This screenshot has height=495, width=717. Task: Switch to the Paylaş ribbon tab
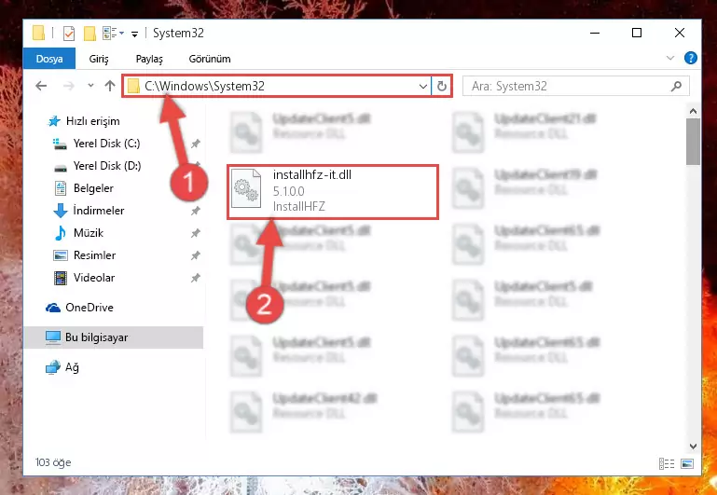click(149, 59)
